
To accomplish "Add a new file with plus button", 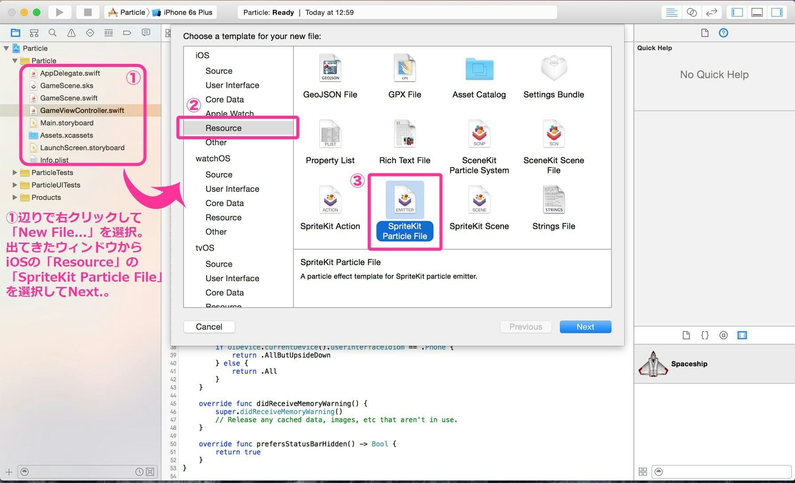I will tap(9, 472).
